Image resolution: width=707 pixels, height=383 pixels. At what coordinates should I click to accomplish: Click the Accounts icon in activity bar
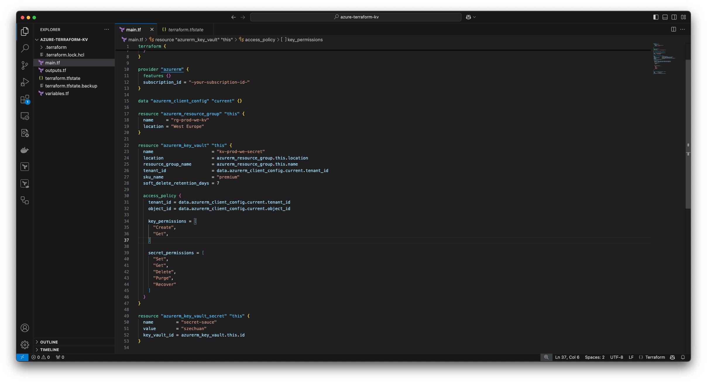click(x=25, y=328)
